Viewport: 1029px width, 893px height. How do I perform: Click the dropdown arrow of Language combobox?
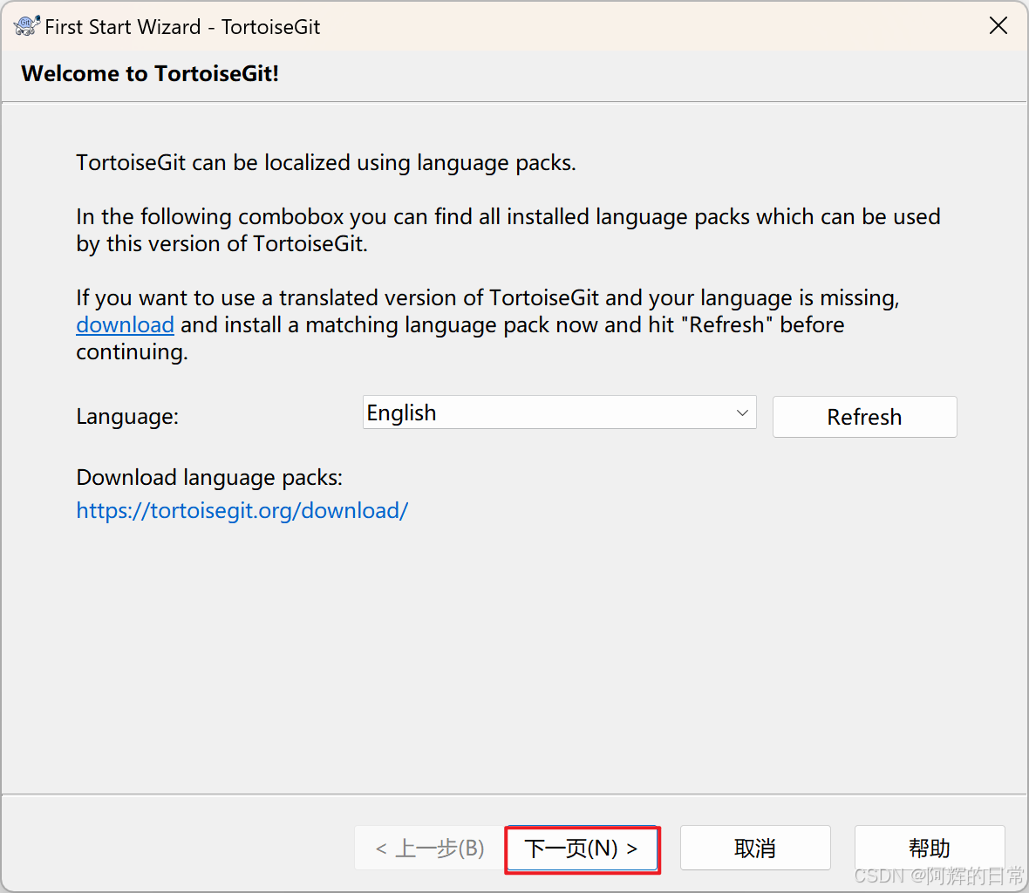(x=742, y=412)
